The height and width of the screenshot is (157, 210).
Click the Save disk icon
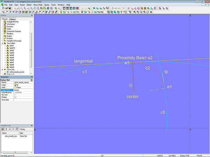(x=9, y=8)
